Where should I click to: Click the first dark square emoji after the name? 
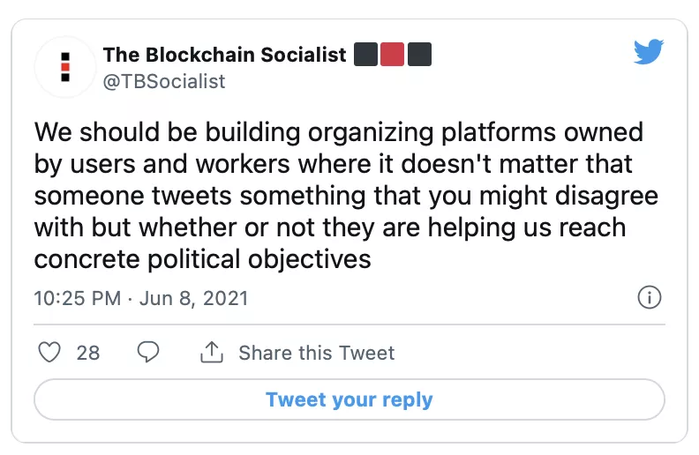pos(366,55)
